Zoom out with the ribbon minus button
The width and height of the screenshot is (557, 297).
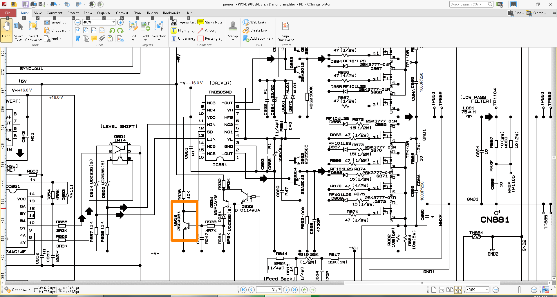click(78, 22)
